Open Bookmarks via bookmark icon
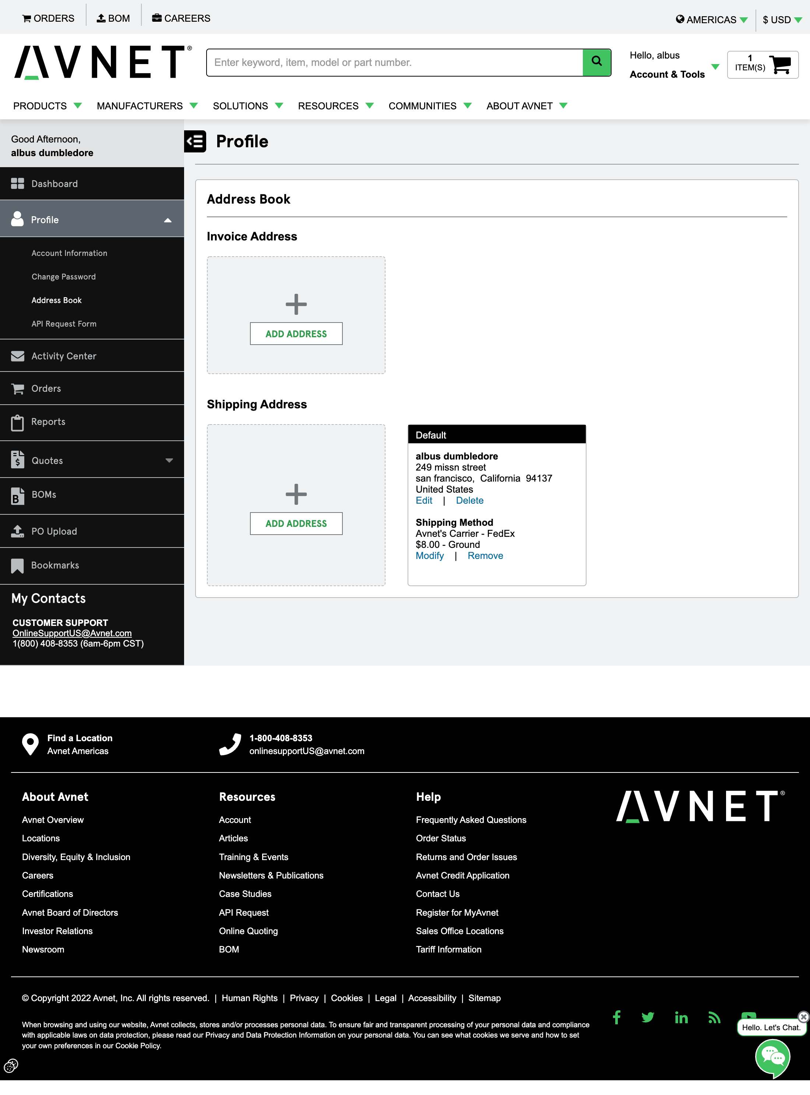 [x=18, y=565]
